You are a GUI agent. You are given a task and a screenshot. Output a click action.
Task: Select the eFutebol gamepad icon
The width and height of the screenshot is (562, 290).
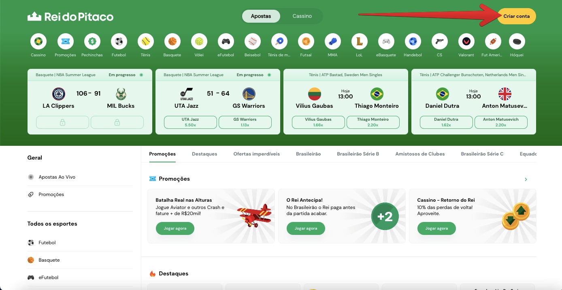coord(226,41)
